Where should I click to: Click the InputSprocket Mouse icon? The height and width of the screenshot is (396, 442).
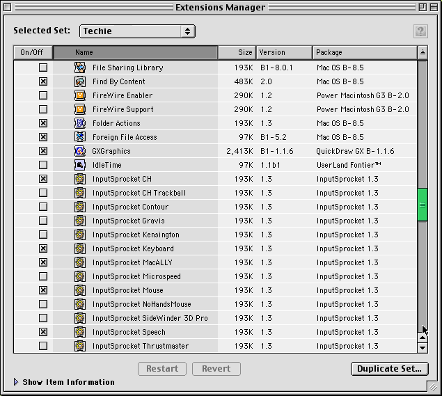coord(80,290)
